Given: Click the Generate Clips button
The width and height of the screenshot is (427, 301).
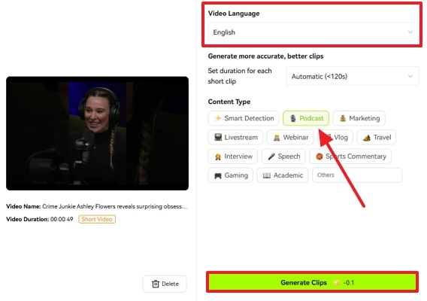Looking at the screenshot, I should click(312, 282).
